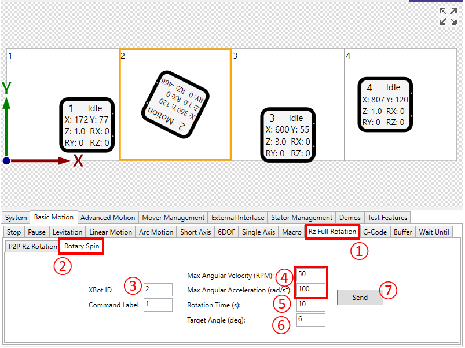Switch to the Rotary Spin tab

[82, 246]
